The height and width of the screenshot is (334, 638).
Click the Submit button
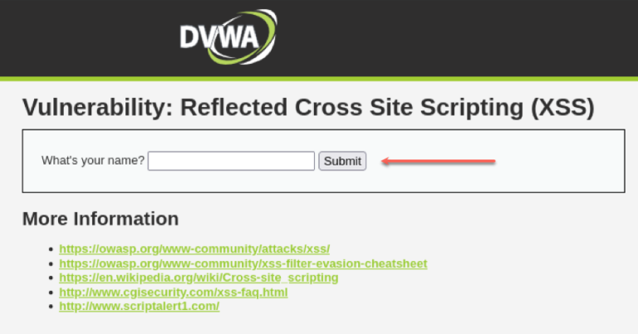pos(342,161)
